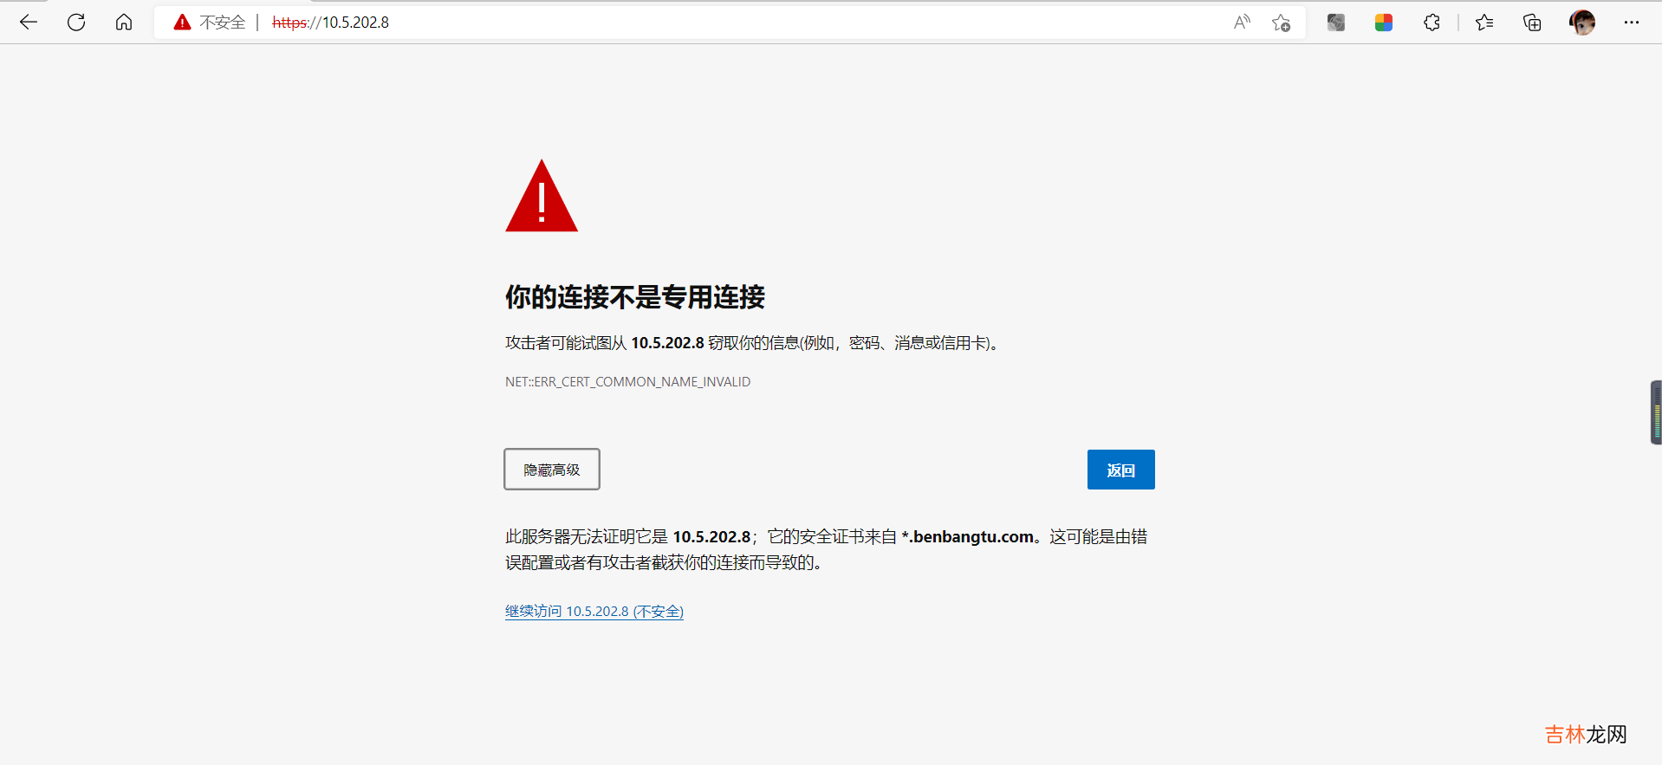This screenshot has height=765, width=1662.
Task: Open the Favorites list icon
Action: pos(1484,23)
